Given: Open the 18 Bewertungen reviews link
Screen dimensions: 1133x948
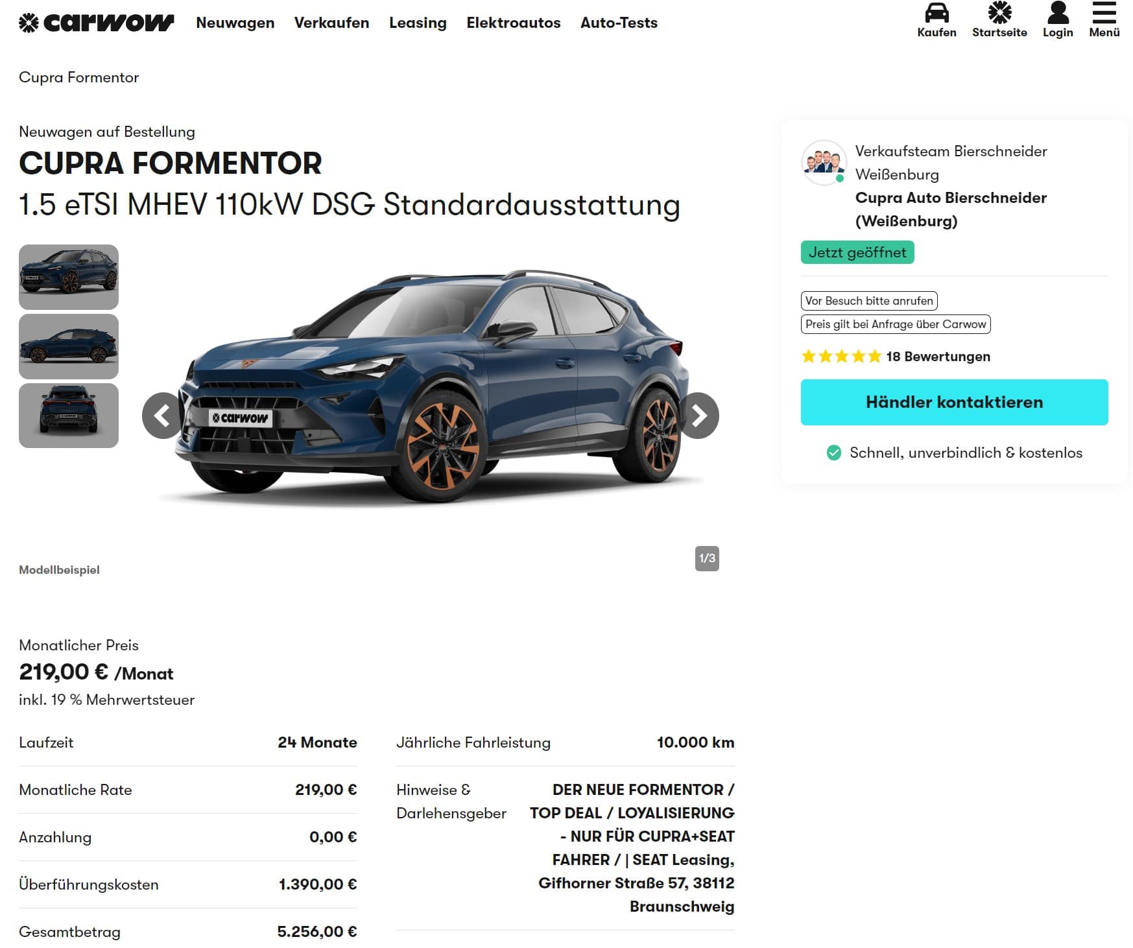Looking at the screenshot, I should click(x=938, y=357).
